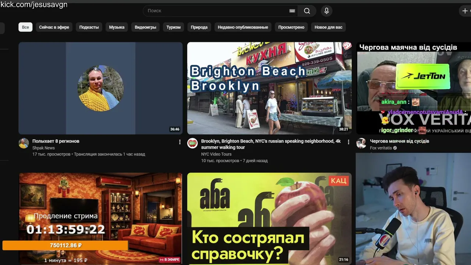Click the Полыхает 8 регионов title
471x265 pixels.
pos(56,141)
